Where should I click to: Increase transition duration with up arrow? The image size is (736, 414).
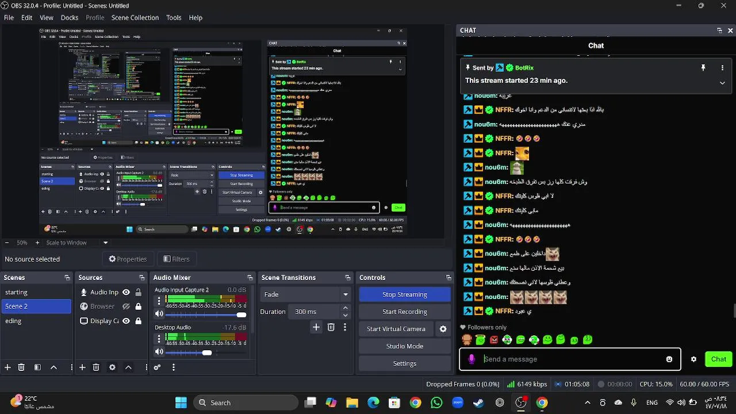click(345, 308)
